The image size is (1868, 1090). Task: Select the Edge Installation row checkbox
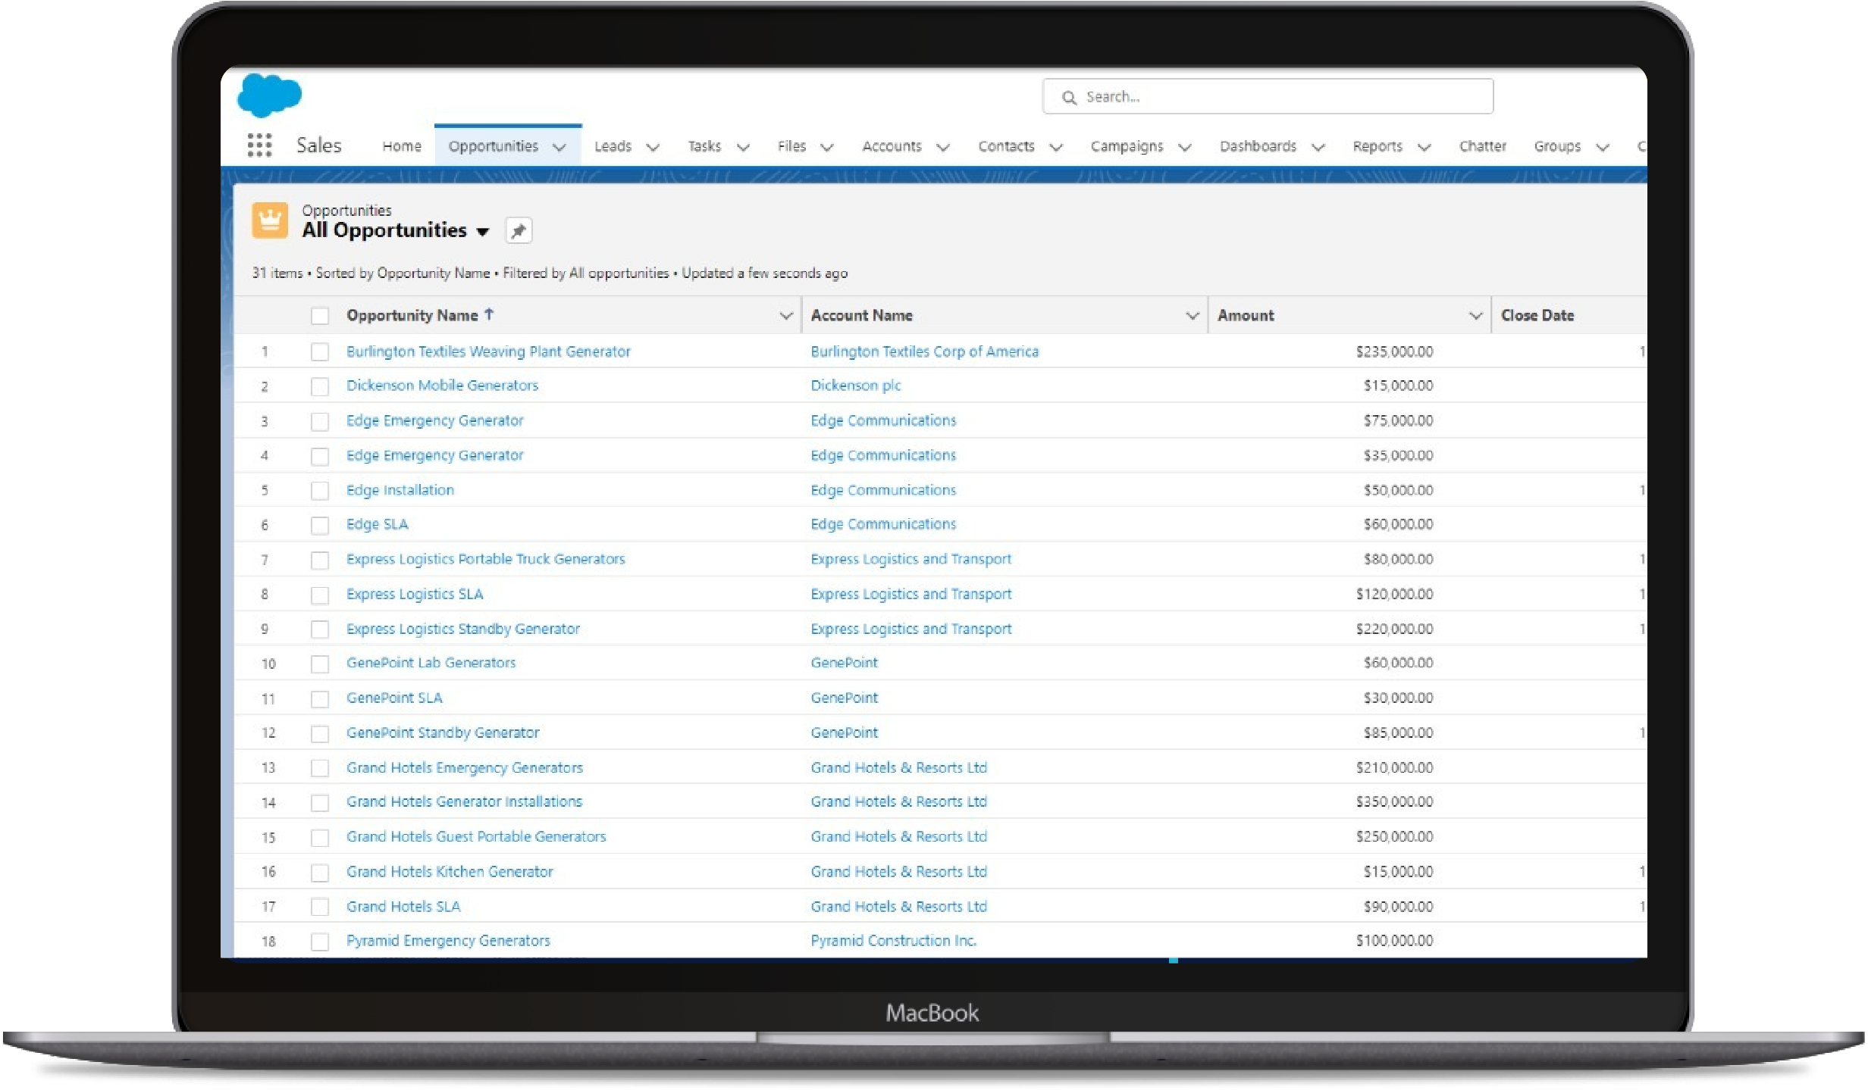coord(320,491)
